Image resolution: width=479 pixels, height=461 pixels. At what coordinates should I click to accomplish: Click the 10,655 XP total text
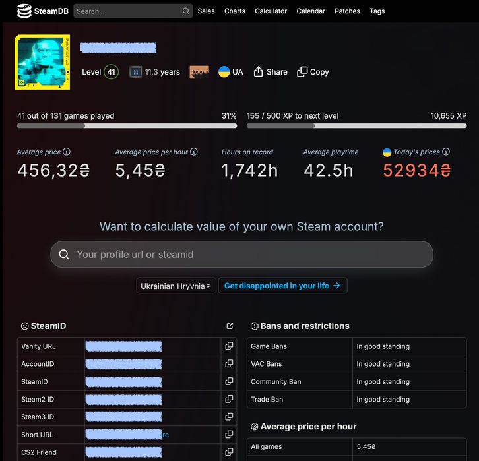[449, 116]
